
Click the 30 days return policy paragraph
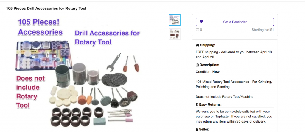[234, 117]
